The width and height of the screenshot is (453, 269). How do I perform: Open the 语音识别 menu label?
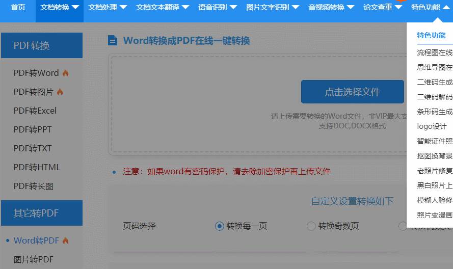212,7
